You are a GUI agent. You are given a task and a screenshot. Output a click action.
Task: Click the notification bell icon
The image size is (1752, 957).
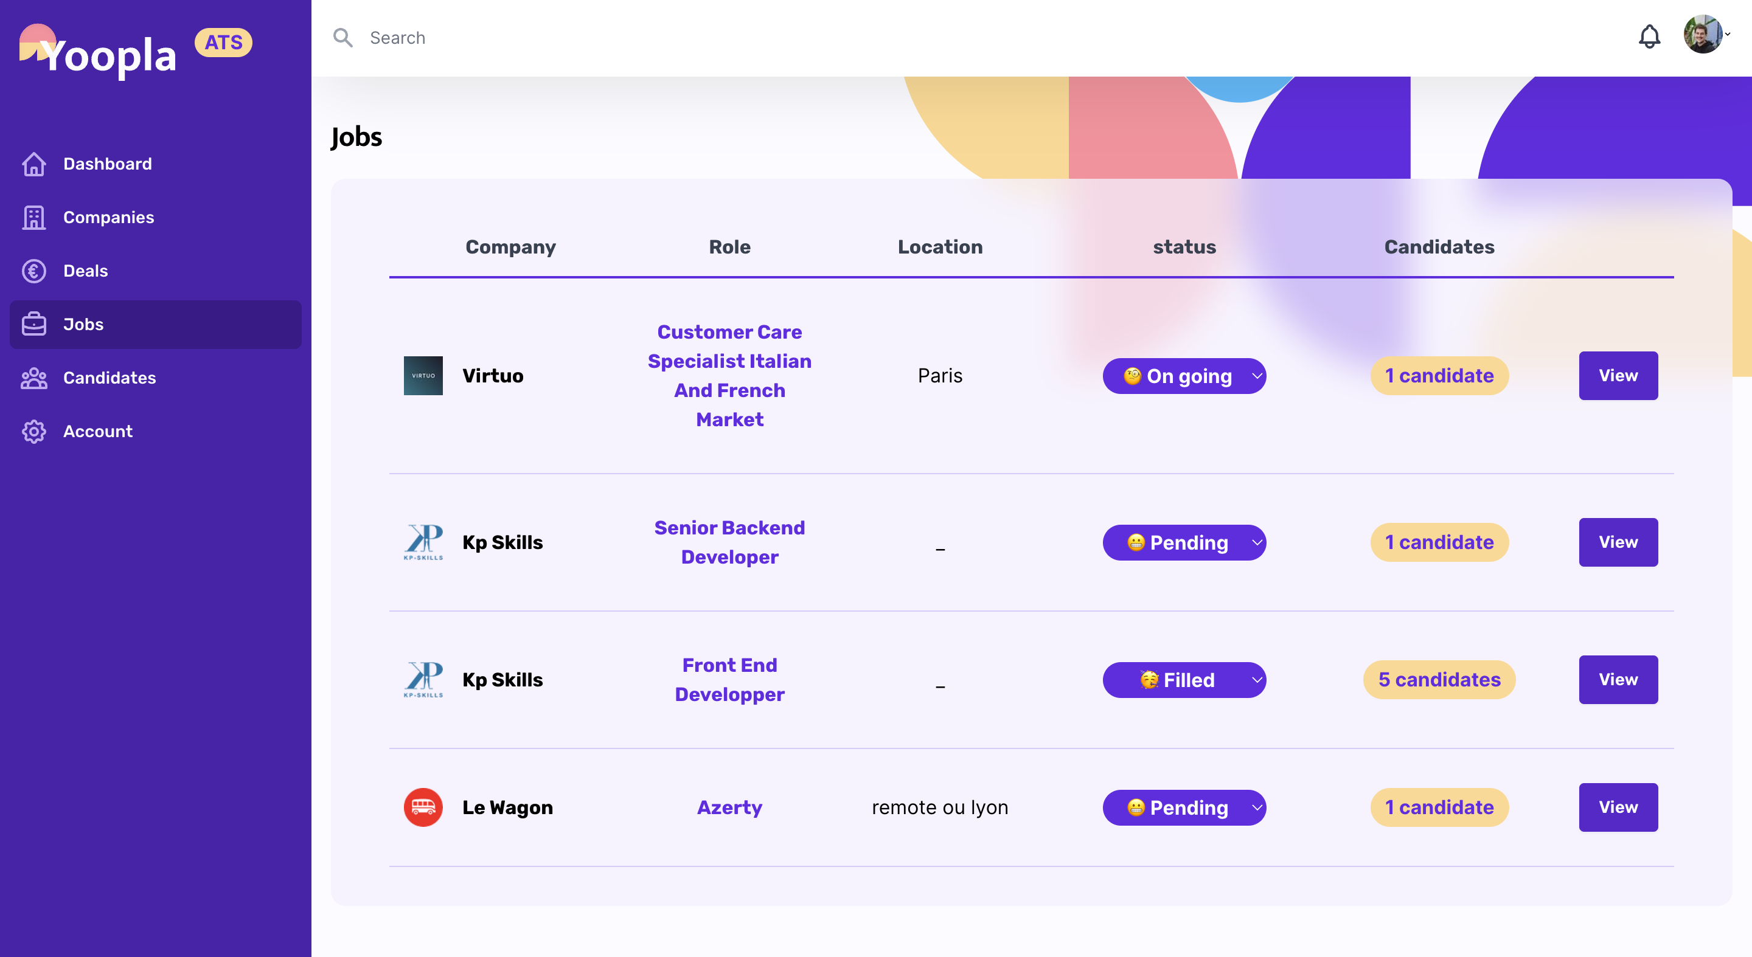[x=1649, y=36]
